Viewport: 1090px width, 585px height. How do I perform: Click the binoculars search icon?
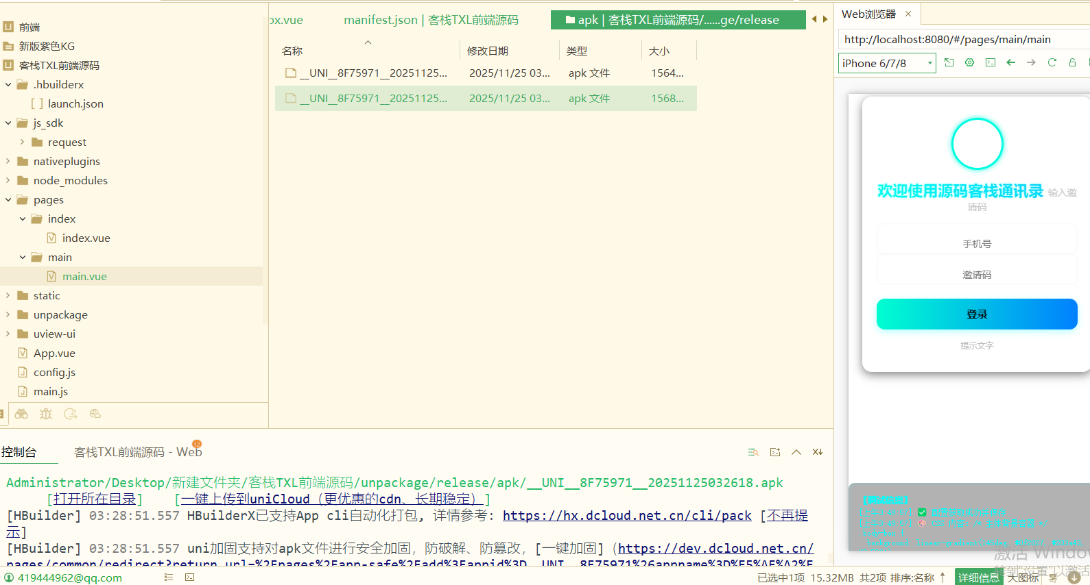pos(21,414)
